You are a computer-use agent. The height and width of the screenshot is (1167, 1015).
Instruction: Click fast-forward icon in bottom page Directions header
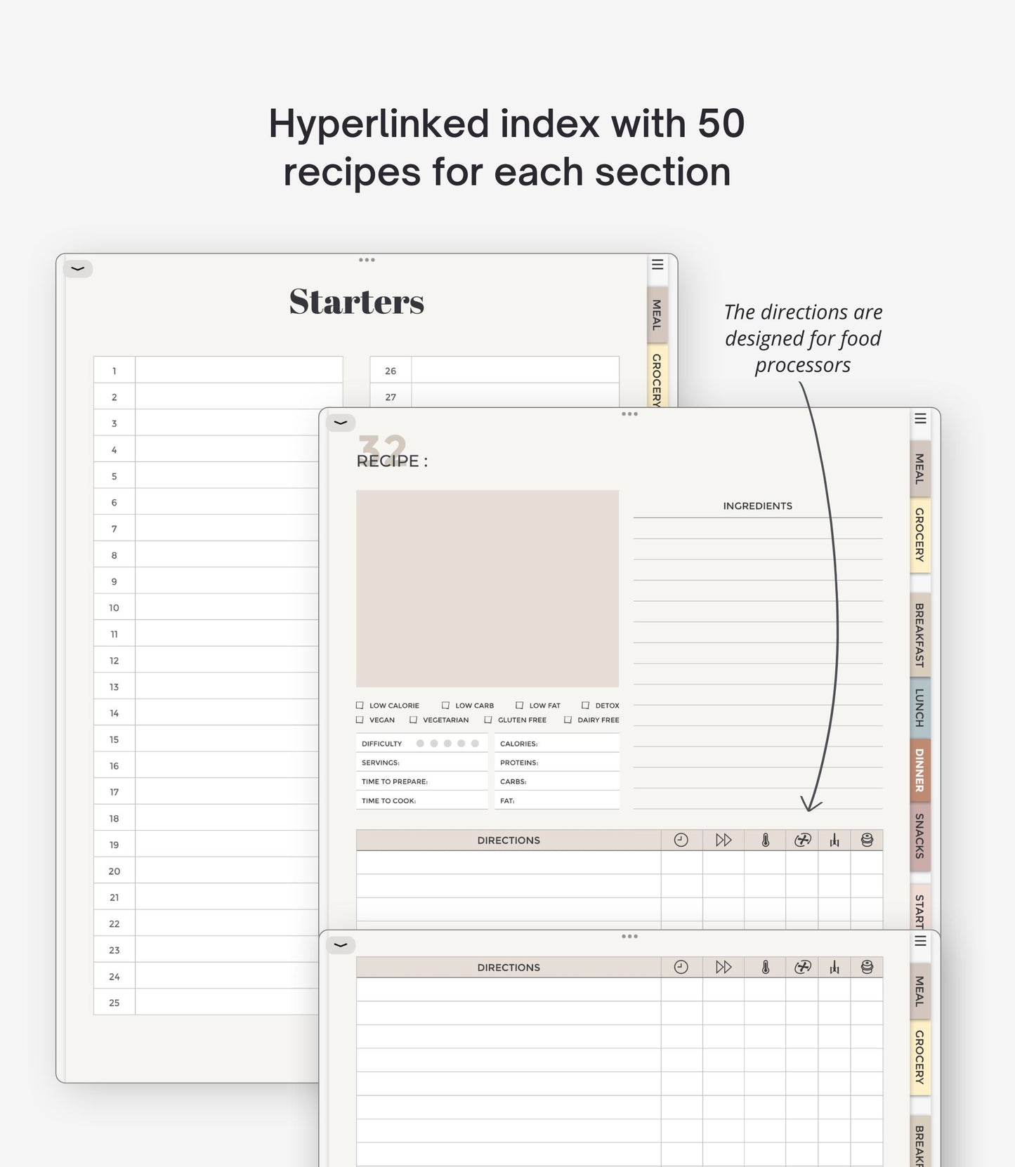pos(723,967)
